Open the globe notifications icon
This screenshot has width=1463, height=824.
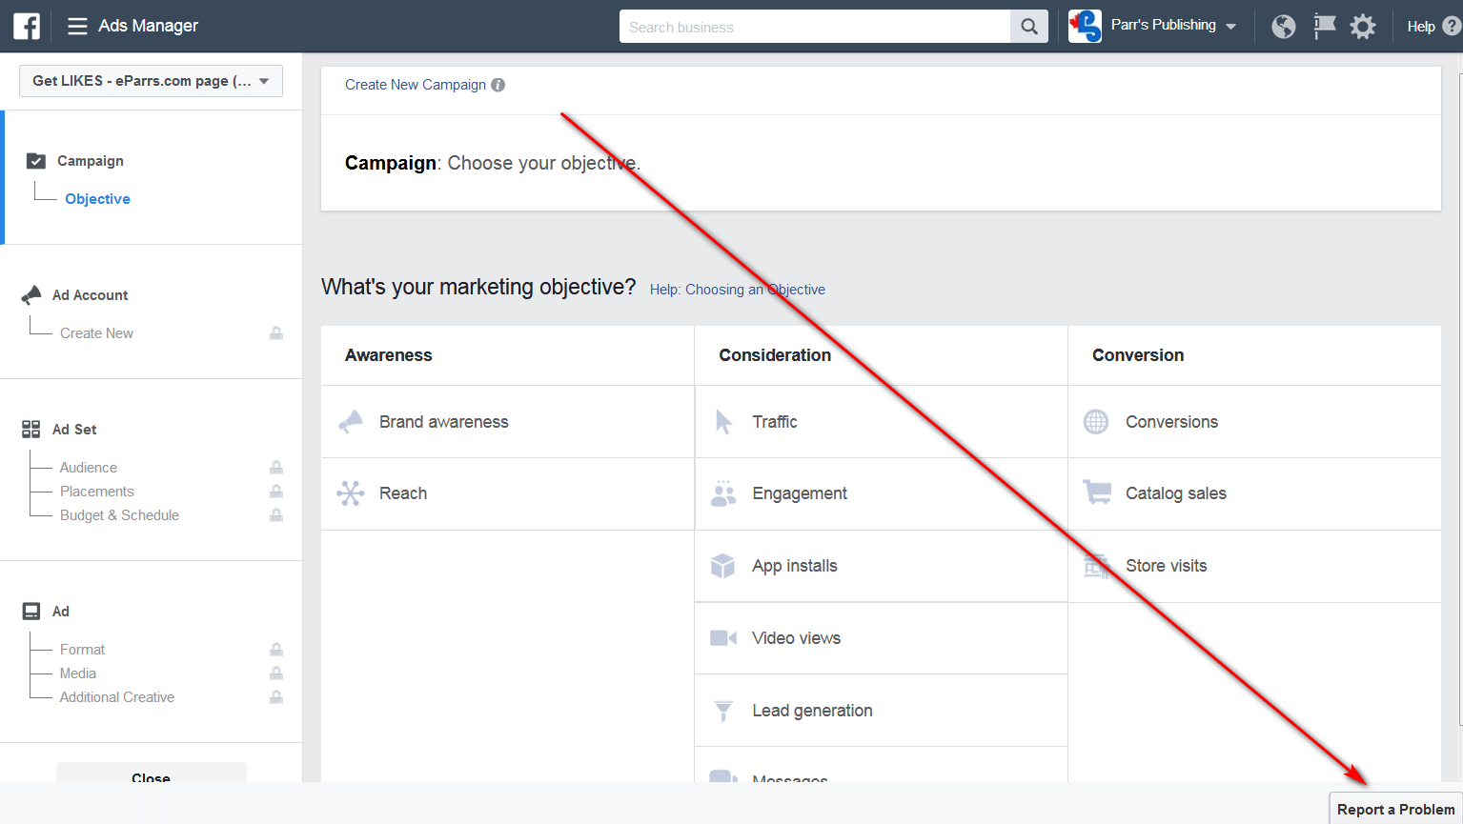tap(1284, 27)
